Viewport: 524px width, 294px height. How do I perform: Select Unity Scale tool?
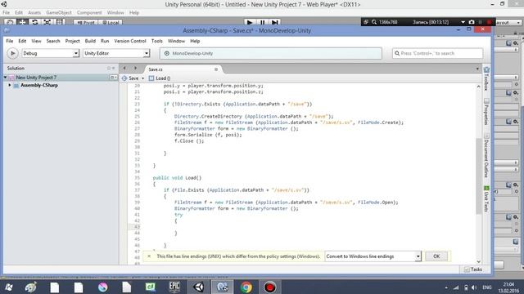[47, 22]
